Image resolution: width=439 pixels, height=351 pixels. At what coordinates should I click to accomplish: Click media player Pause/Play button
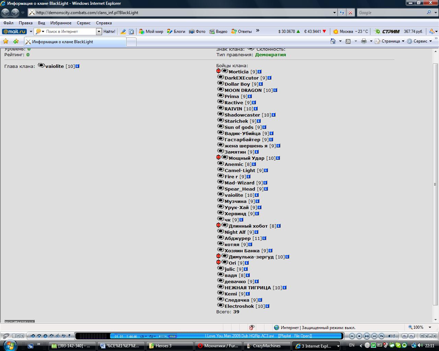(367, 336)
